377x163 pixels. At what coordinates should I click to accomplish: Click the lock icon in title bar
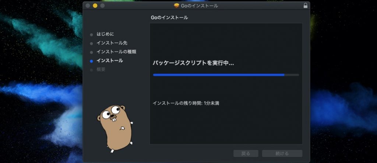click(305, 6)
